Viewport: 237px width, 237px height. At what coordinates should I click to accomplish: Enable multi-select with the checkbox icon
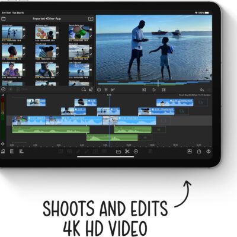point(118,152)
